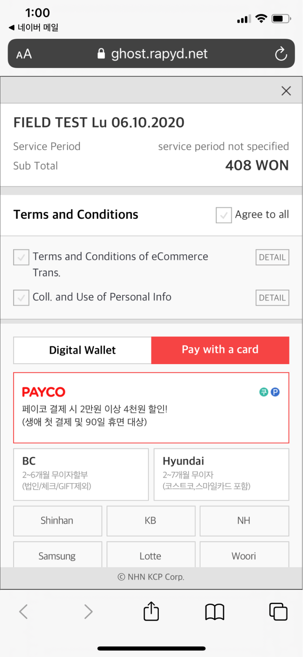The width and height of the screenshot is (303, 657).
Task: Open the Safari bookmarks icon
Action: [x=214, y=612]
